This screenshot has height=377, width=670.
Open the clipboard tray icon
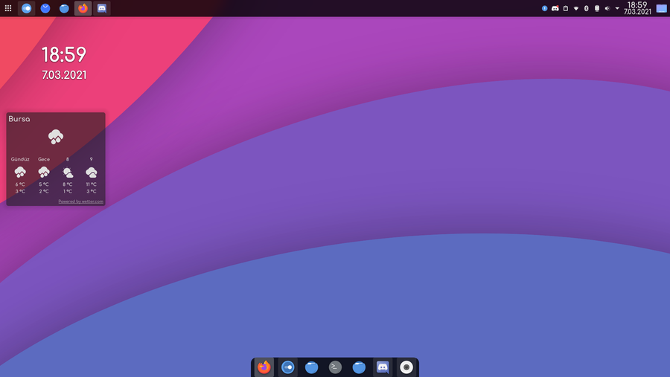pos(565,8)
